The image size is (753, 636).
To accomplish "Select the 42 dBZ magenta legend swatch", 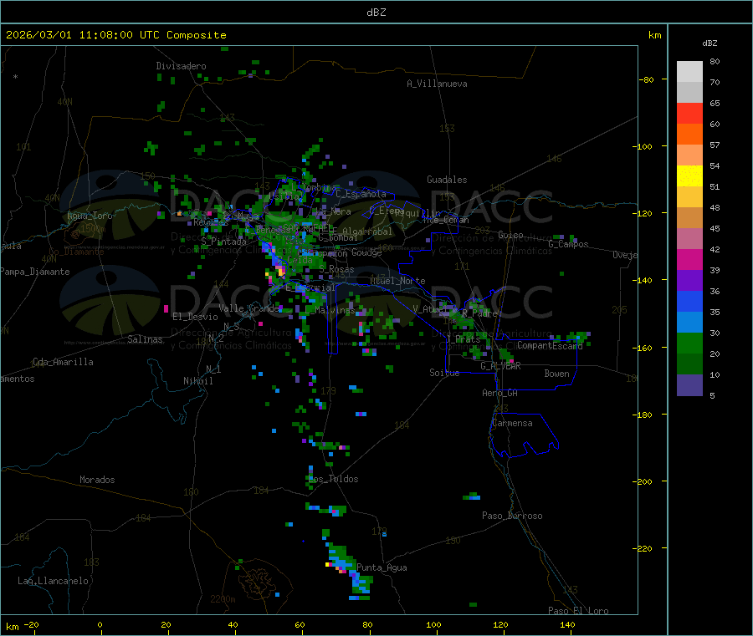I will (x=689, y=259).
